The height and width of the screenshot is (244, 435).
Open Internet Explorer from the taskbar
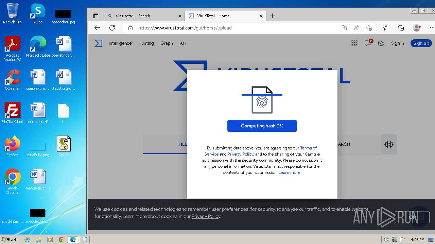[27, 240]
